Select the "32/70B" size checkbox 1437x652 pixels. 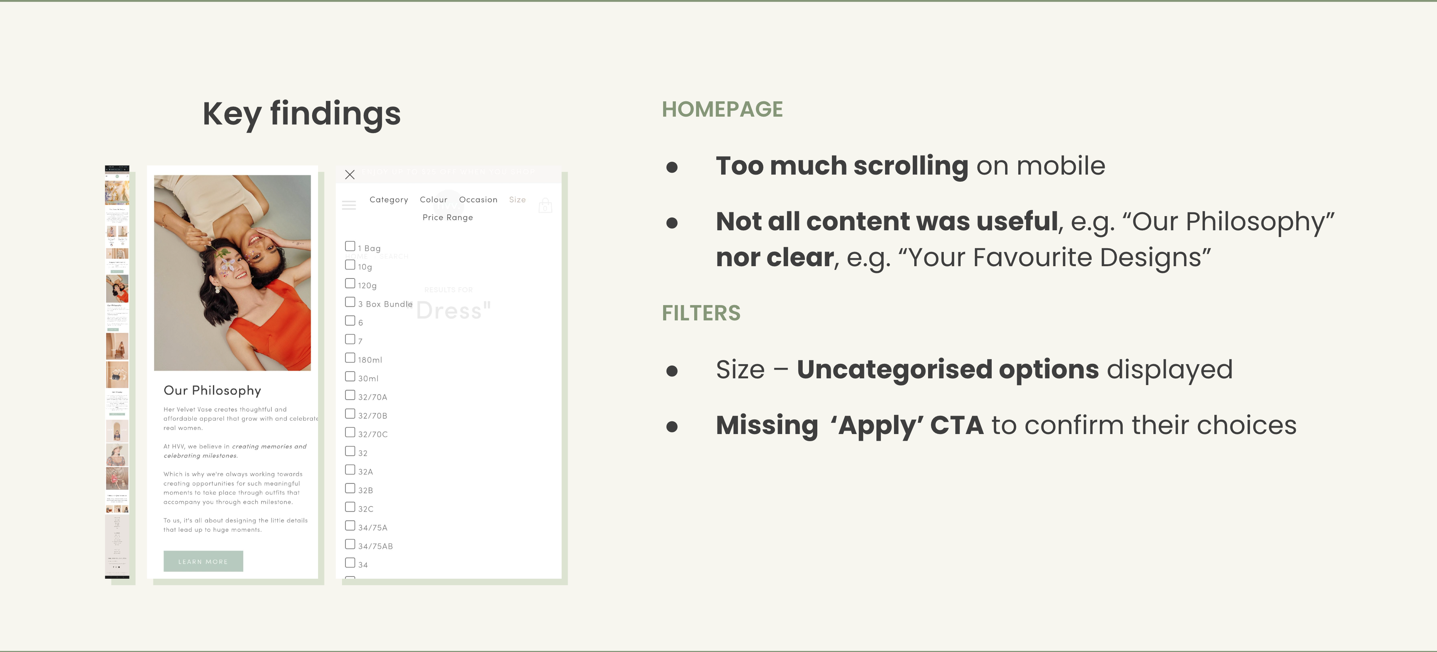pos(350,413)
